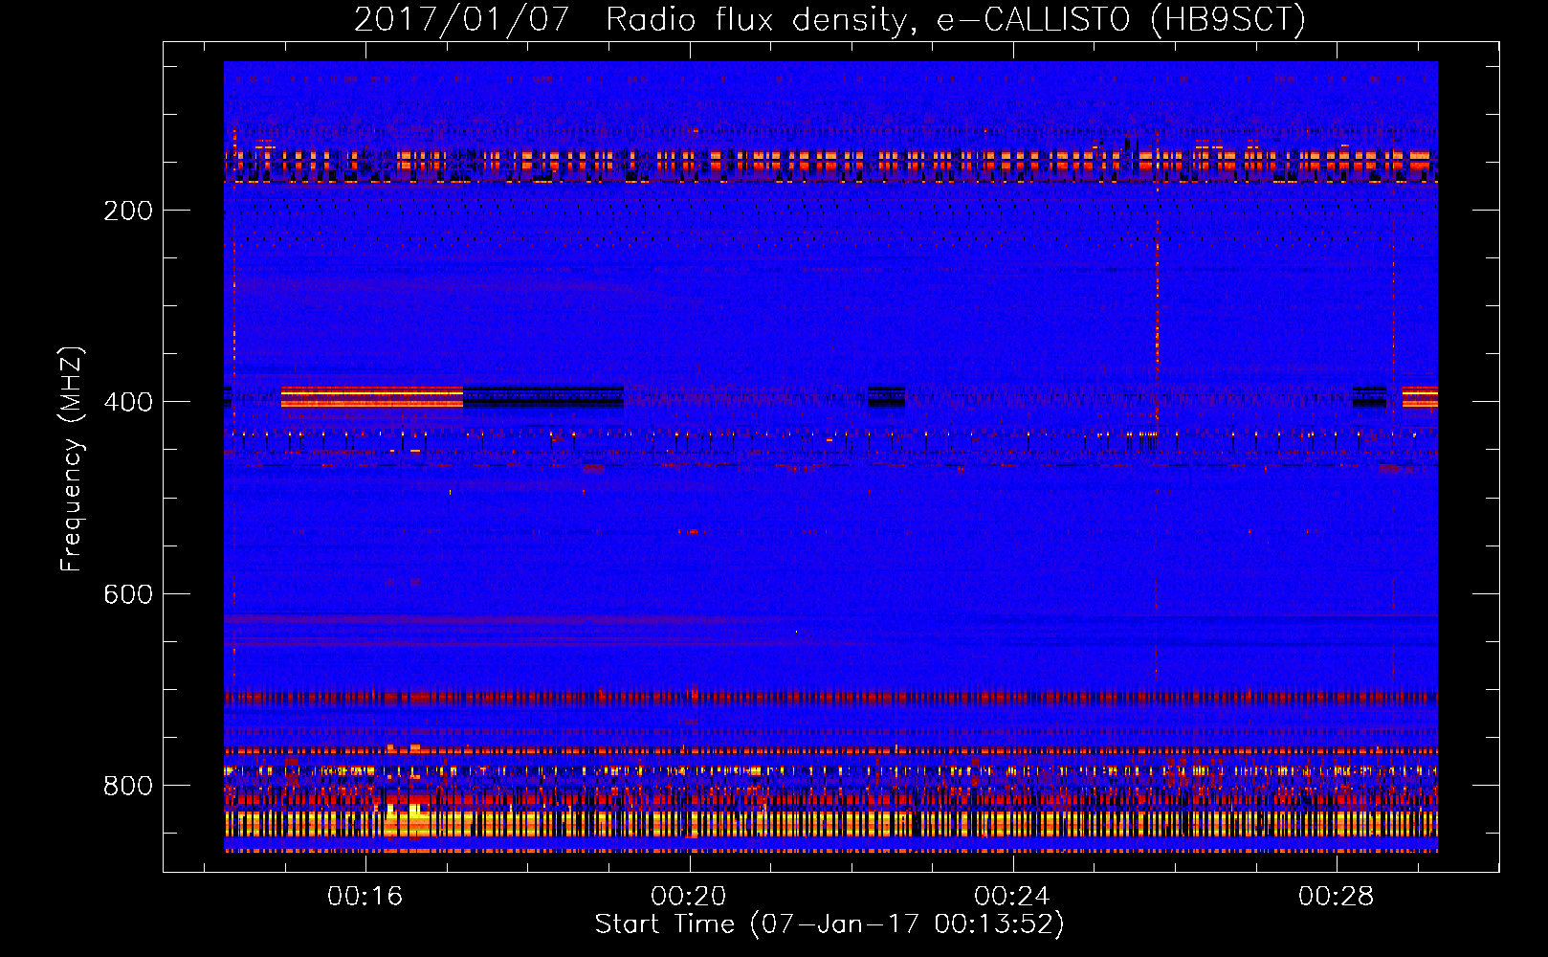Click the 00:24 time tick label
The image size is (1548, 957).
tap(1012, 897)
